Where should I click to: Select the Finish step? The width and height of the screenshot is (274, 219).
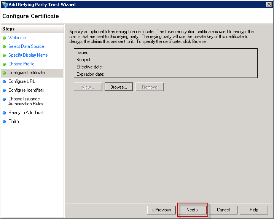pyautogui.click(x=14, y=121)
